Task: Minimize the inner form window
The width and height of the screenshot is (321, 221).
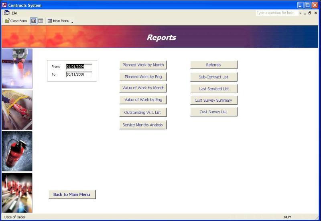Action: (x=305, y=13)
